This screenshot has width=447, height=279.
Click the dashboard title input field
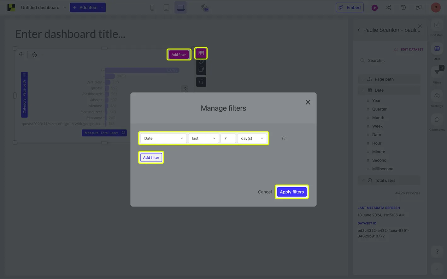point(70,34)
